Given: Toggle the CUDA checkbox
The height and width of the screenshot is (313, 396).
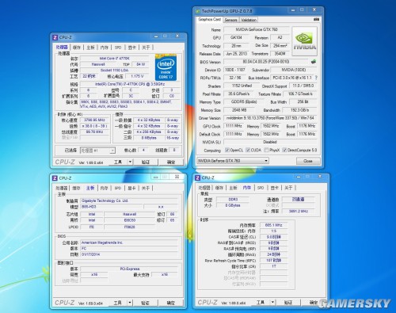Looking at the screenshot, I should coord(248,150).
